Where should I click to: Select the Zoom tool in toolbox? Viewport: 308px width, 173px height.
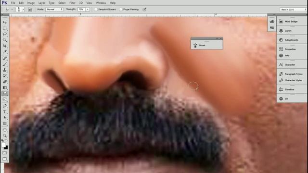tap(5, 136)
